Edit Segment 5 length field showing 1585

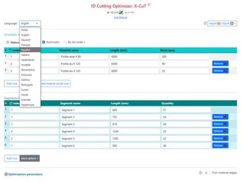pyautogui.click(x=135, y=139)
